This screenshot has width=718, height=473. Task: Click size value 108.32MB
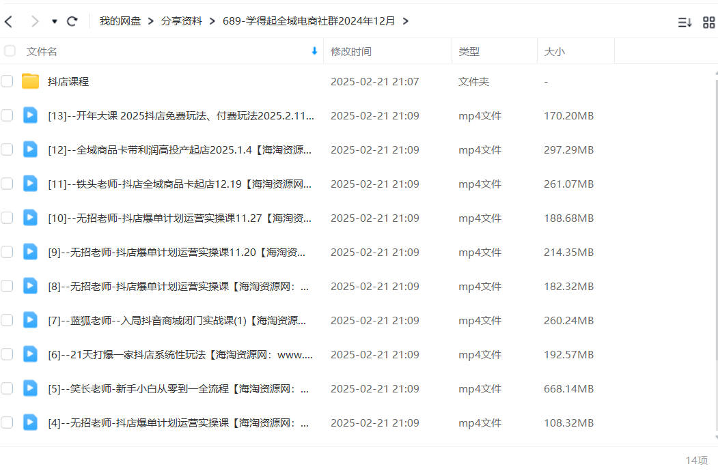[x=568, y=423]
